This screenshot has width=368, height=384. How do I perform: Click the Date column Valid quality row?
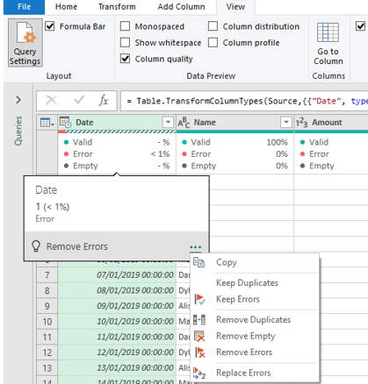(x=117, y=142)
